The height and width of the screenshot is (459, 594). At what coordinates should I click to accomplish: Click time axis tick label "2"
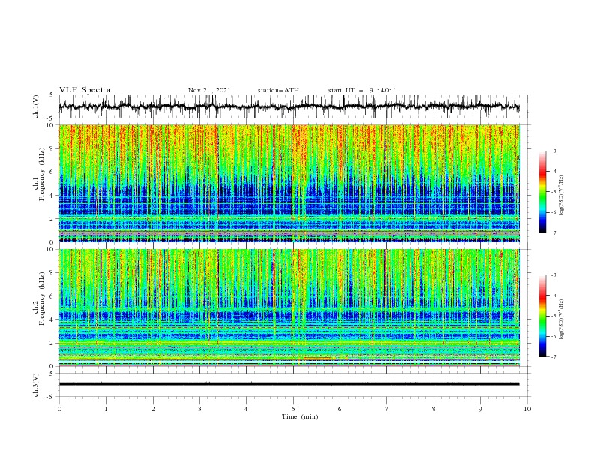[153, 409]
